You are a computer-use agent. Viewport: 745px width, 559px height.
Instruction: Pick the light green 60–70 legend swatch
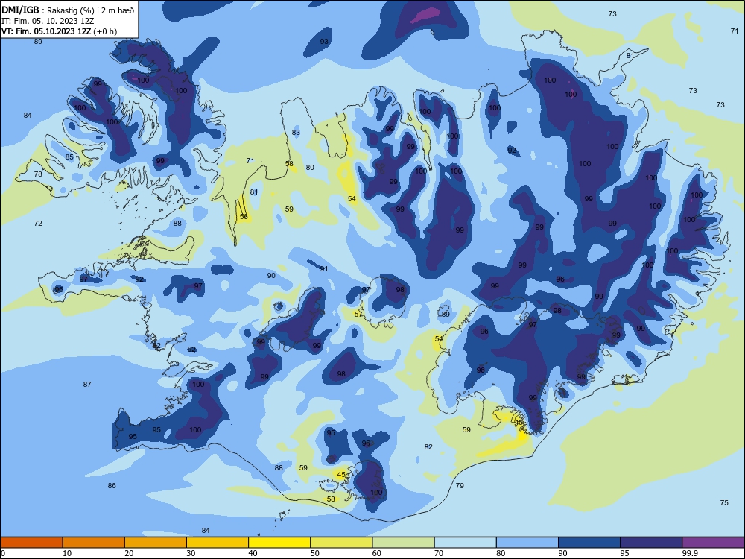point(403,543)
